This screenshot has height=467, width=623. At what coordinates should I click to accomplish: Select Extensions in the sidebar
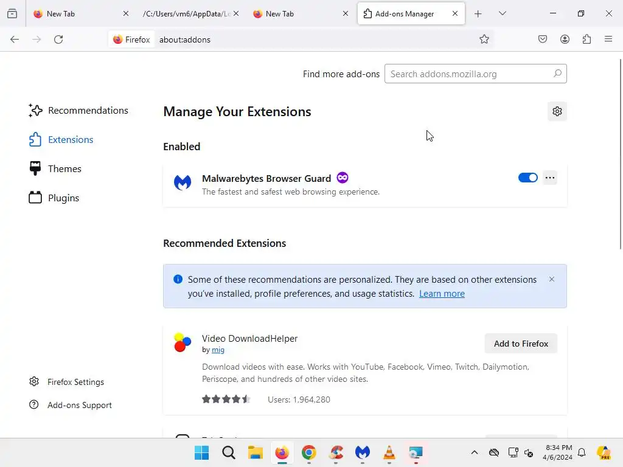click(61, 139)
